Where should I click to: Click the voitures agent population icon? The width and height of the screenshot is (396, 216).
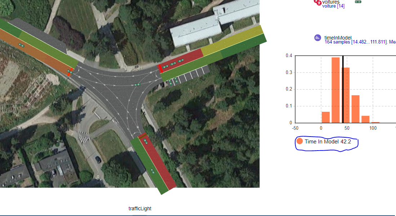point(317,2)
